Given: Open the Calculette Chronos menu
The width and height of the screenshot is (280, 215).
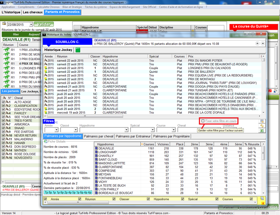Looking at the screenshot, I should point(48,7).
